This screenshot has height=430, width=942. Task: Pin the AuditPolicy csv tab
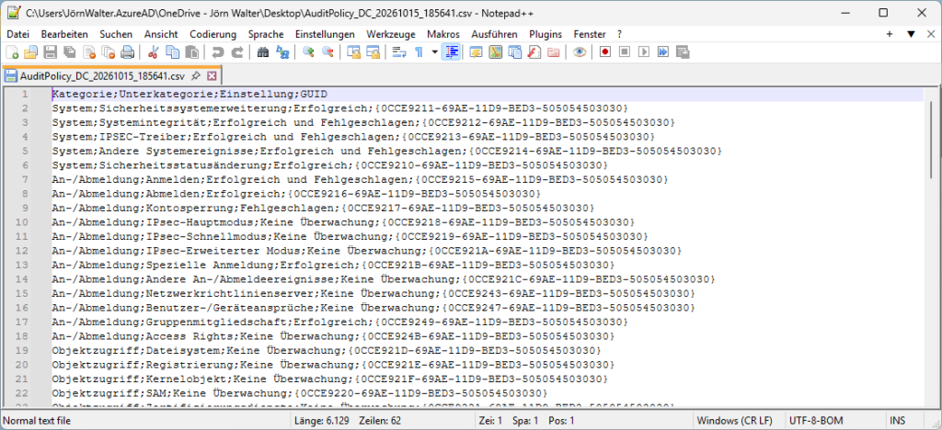tap(195, 76)
